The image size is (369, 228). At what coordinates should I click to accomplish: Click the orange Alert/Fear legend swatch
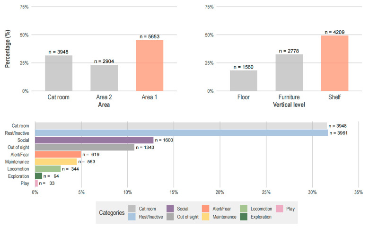click(x=206, y=209)
